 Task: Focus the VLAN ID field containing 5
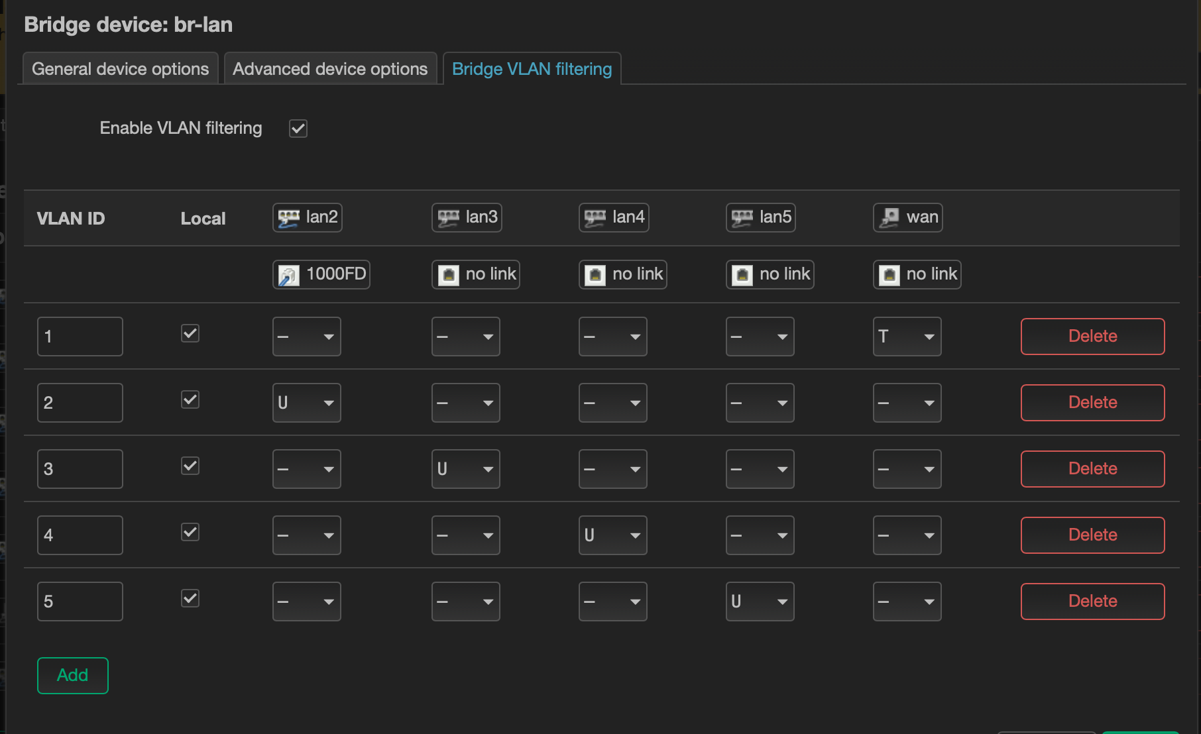80,602
